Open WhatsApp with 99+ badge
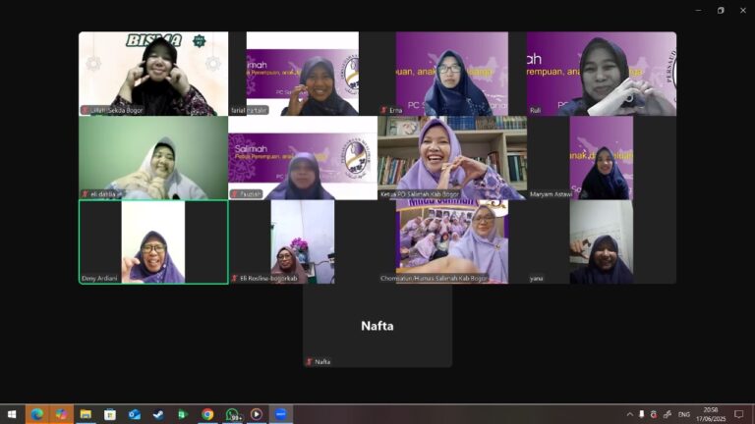Screen dimensions: 755x424 232,414
